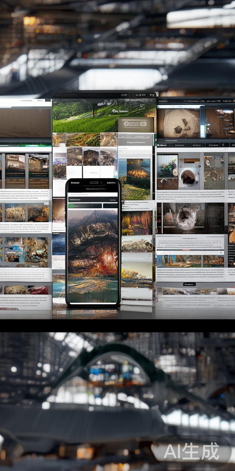This screenshot has height=471, width=235.
Task: Click the large dome image at top right
Action: point(178,123)
